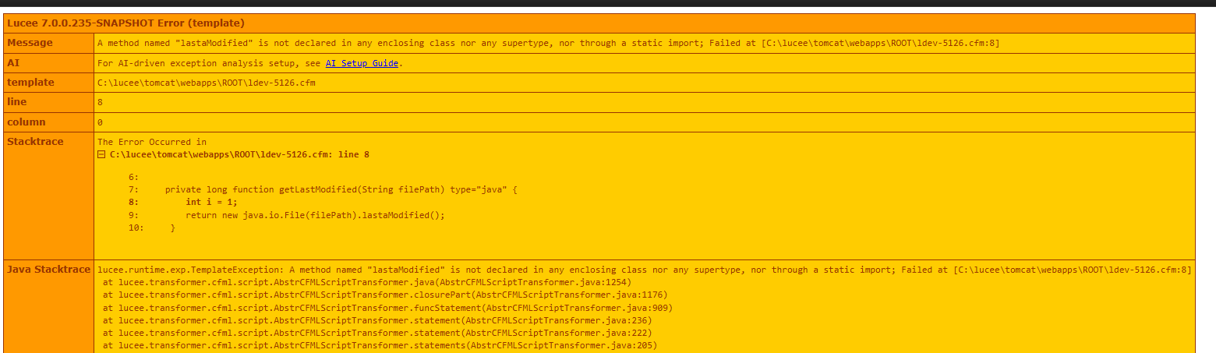Click the bold ldev-5126.cfm: line 8 heading
Image resolution: width=1216 pixels, height=353 pixels.
pos(239,155)
